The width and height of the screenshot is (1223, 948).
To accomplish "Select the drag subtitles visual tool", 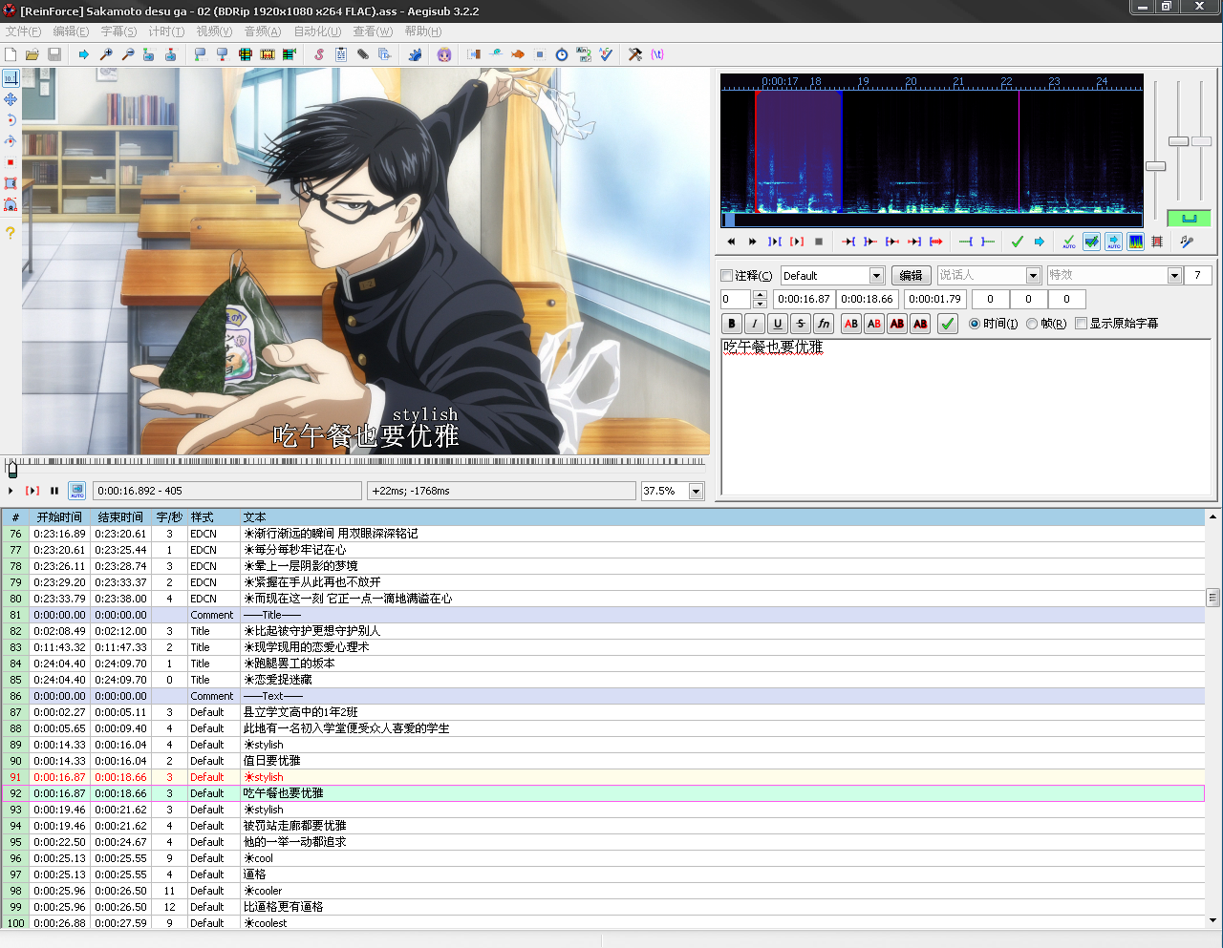I will tap(11, 99).
